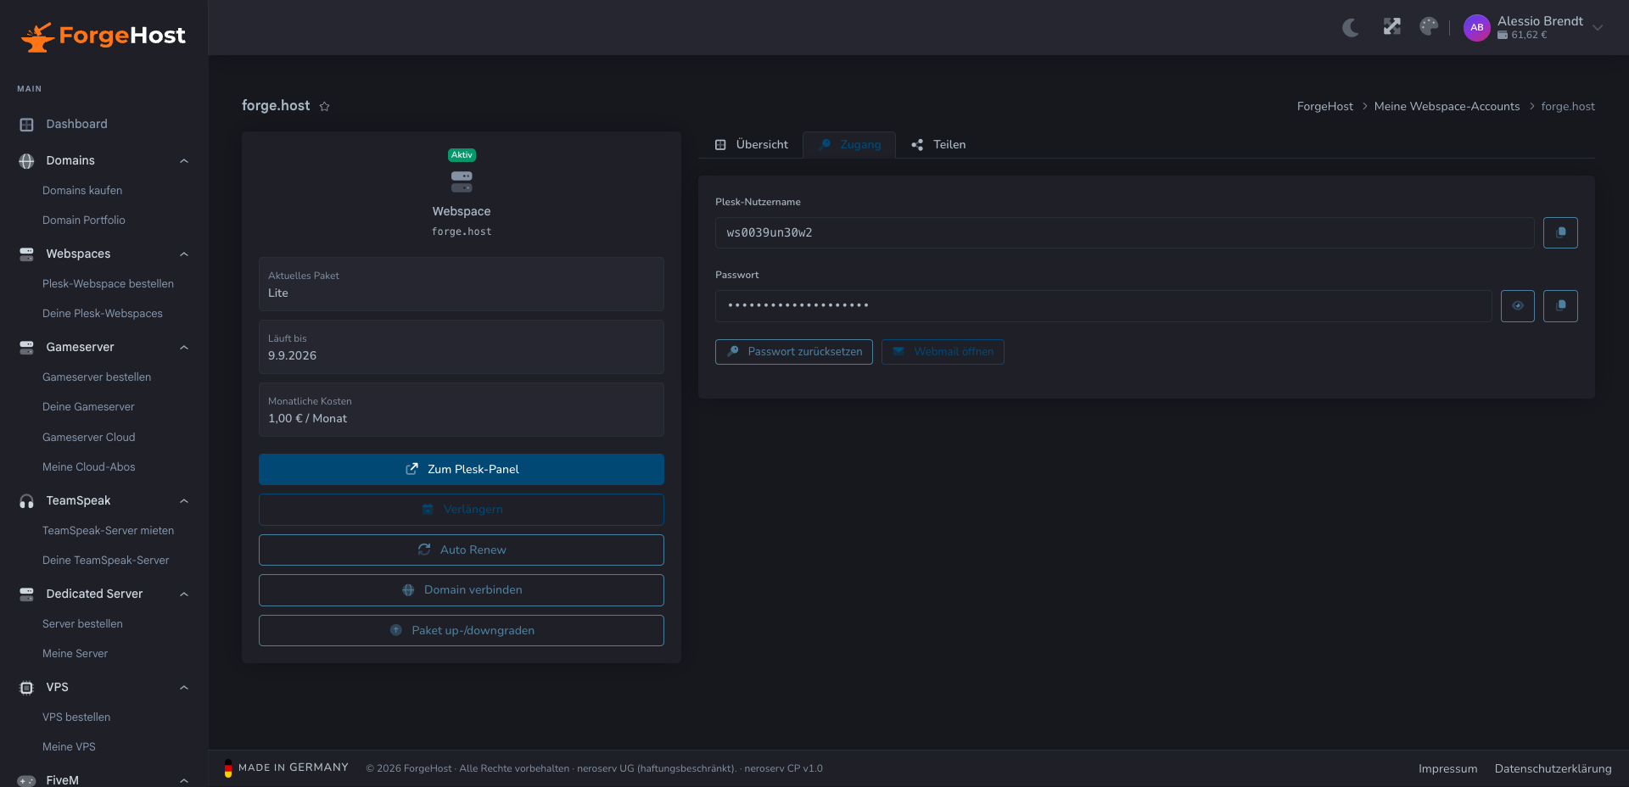Click the Läuft bis date 9.9.2026
Image resolution: width=1629 pixels, height=787 pixels.
click(x=293, y=356)
